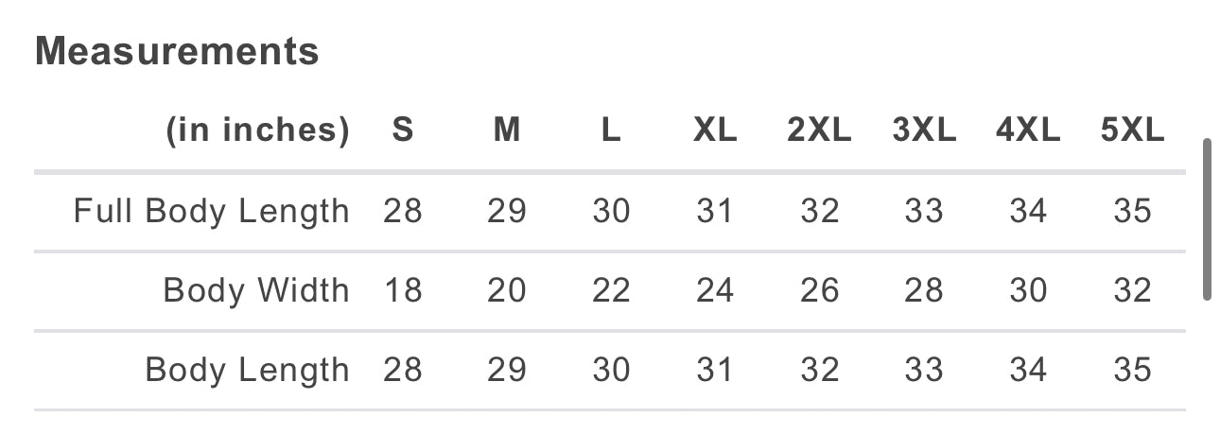Select the Body Length row label
The image size is (1220, 434).
pyautogui.click(x=248, y=370)
